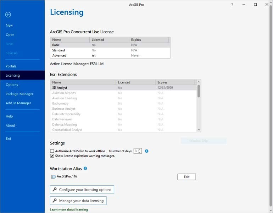Click the Never expiry cell for Advanced
The image size is (273, 213).
(x=135, y=56)
